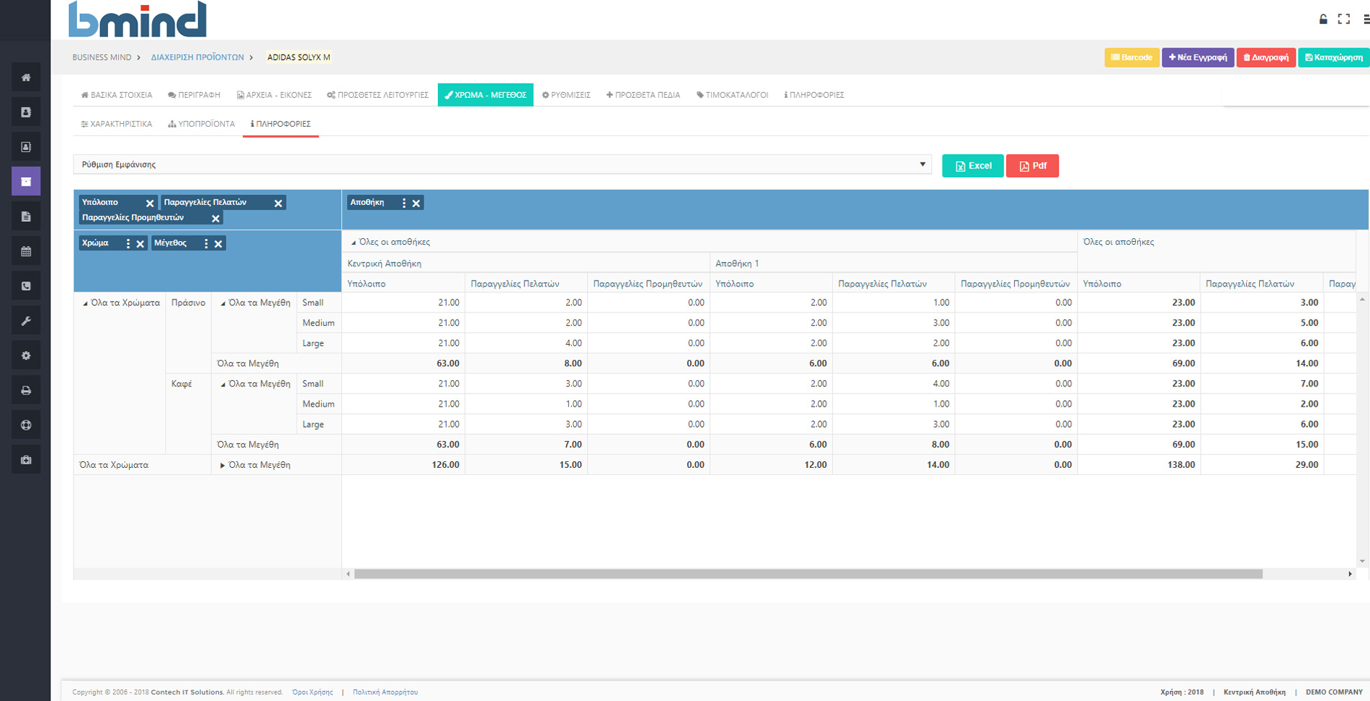Remove the Μέγεθος field chip
Screen dimensions: 1370x701
click(218, 244)
